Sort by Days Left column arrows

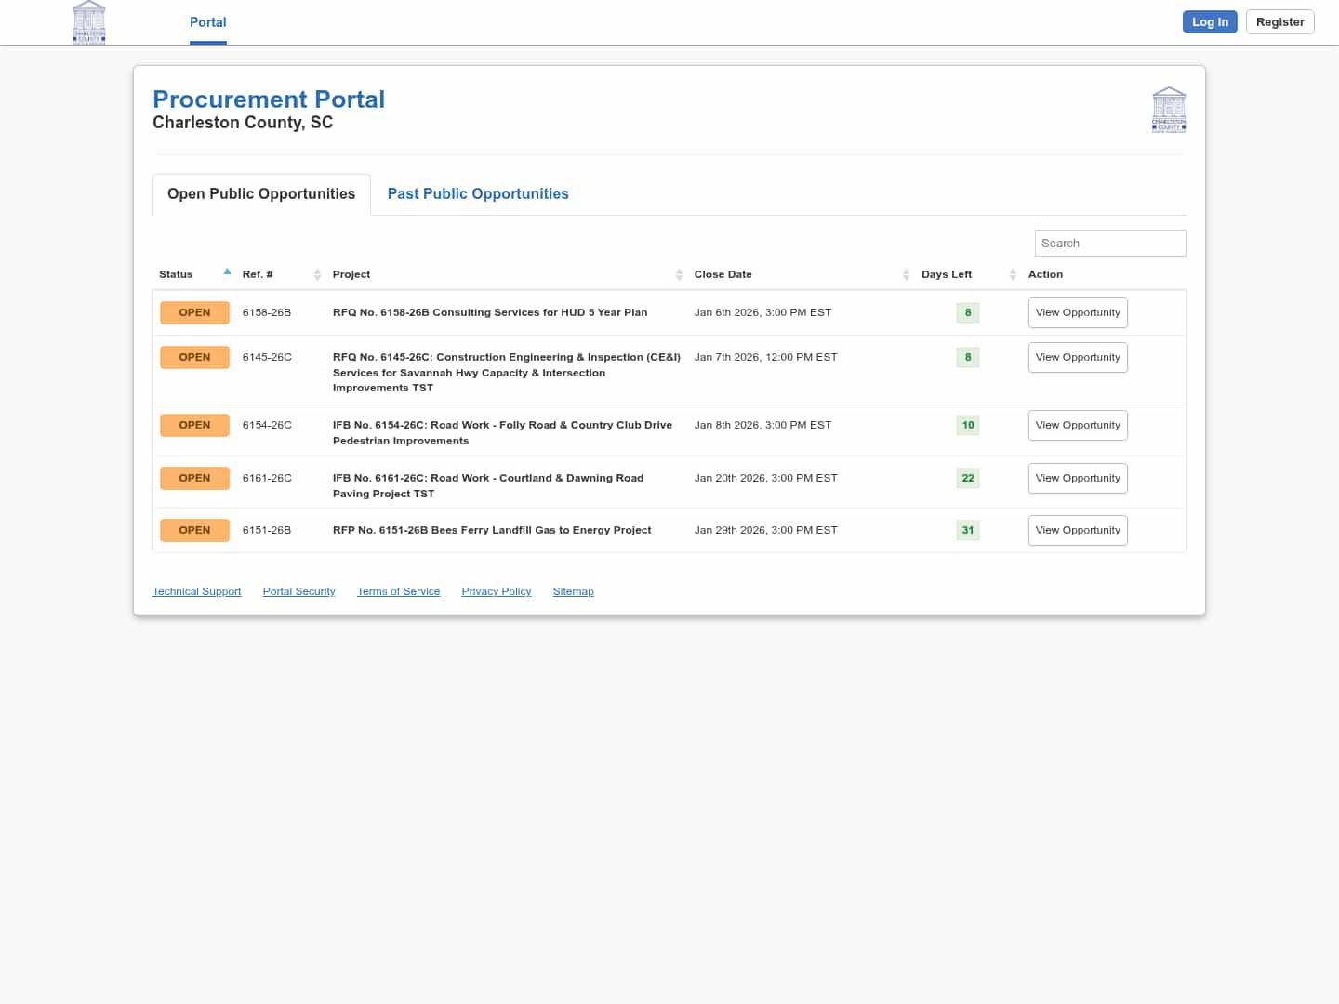pos(1013,274)
